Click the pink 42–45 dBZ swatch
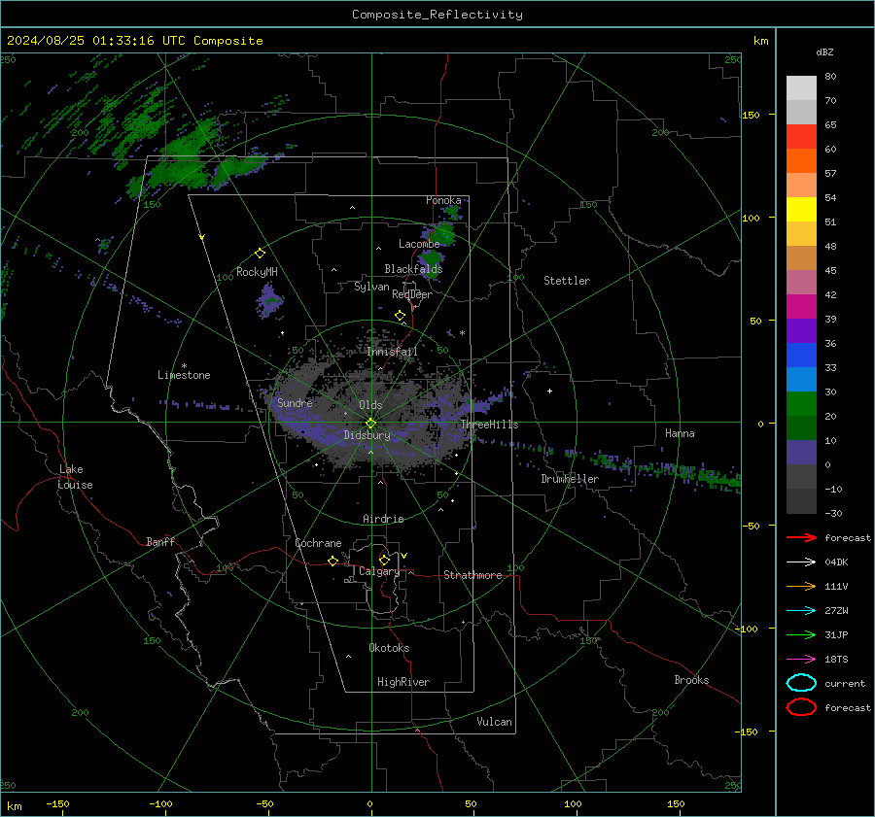This screenshot has height=817, width=875. point(801,283)
